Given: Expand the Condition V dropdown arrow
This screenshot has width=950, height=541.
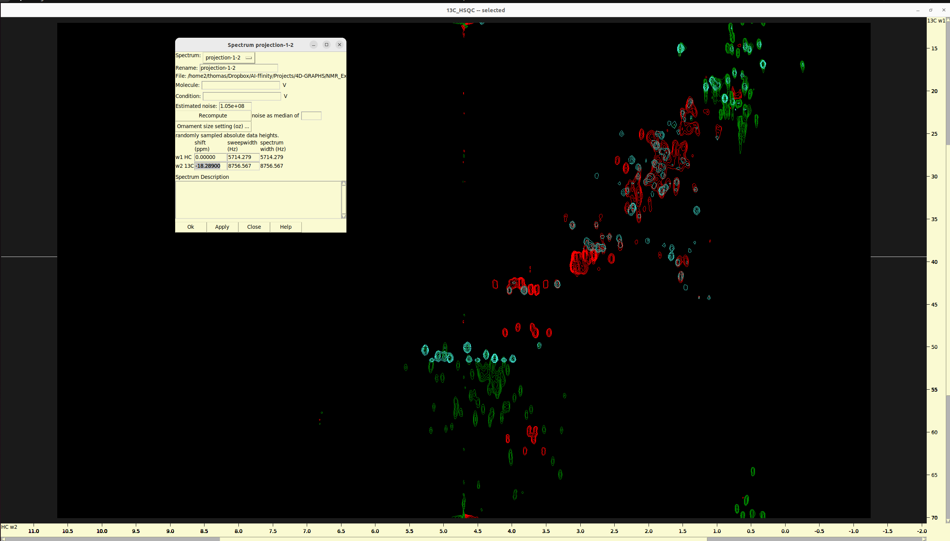Looking at the screenshot, I should pyautogui.click(x=285, y=96).
